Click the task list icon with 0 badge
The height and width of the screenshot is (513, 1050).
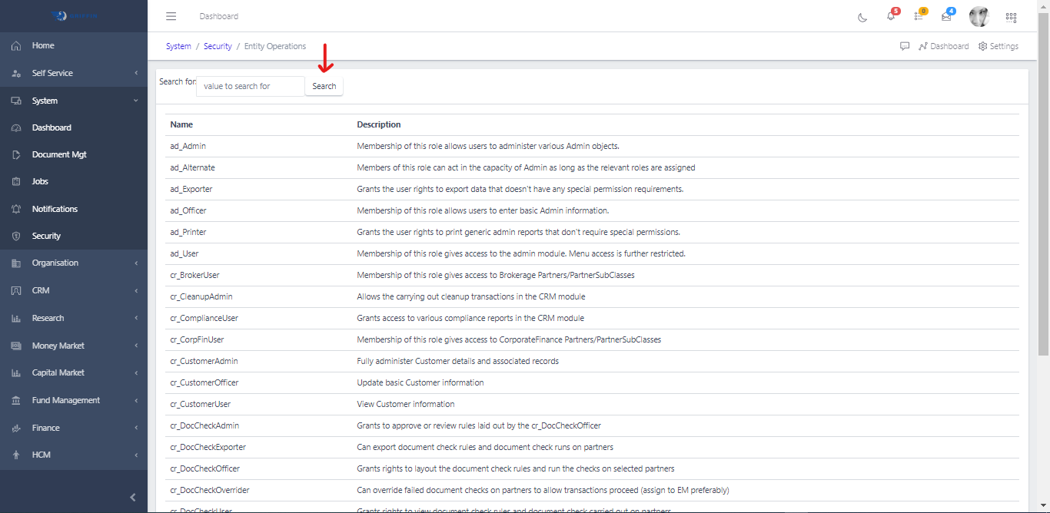point(918,16)
